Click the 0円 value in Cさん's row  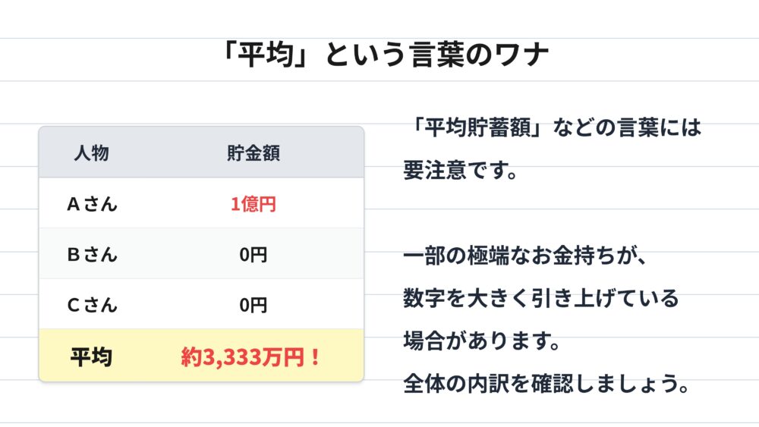pos(254,305)
